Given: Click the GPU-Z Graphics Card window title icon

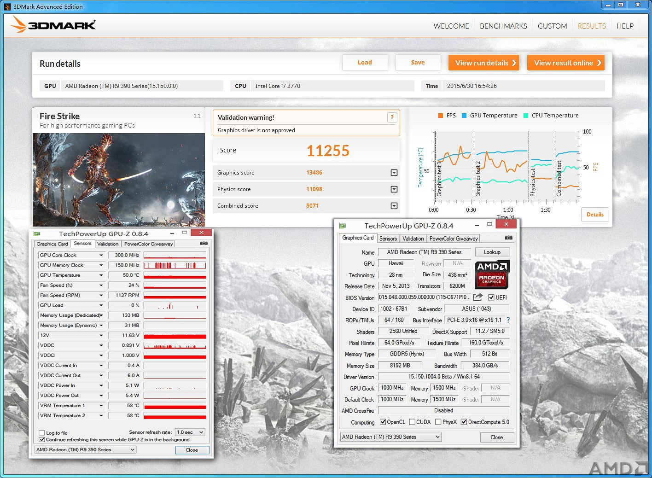Looking at the screenshot, I should coord(343,226).
